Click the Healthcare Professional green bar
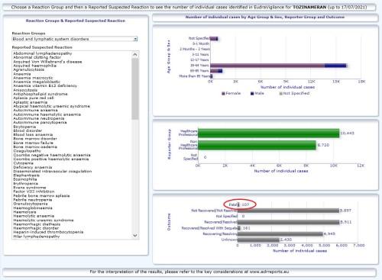382x280 pixels. tap(269, 134)
